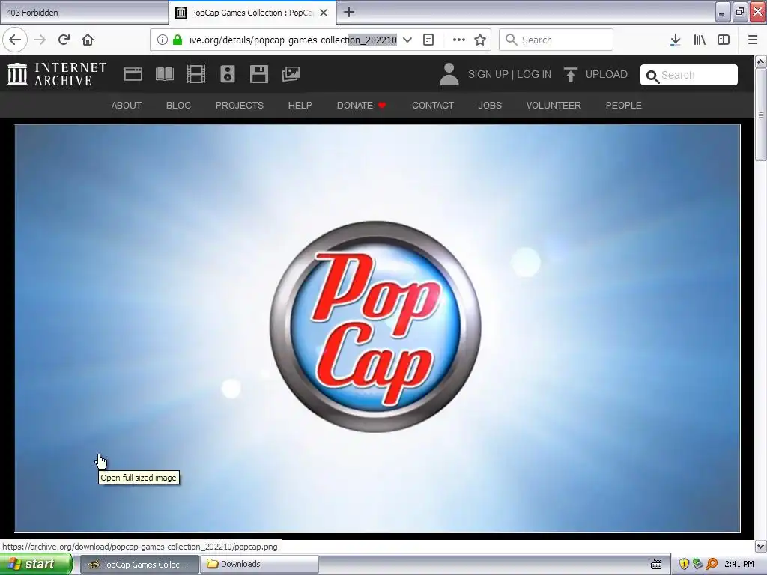Viewport: 767px width, 575px height.
Task: Open the CONTACT menu item
Action: 433,105
